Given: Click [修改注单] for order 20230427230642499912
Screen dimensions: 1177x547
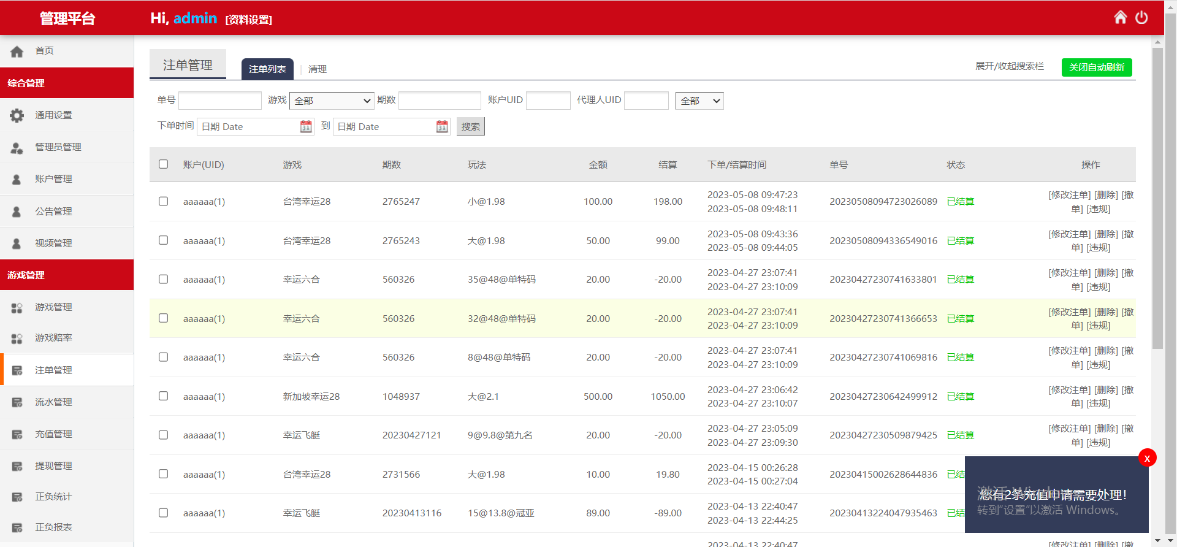Looking at the screenshot, I should 1070,390.
